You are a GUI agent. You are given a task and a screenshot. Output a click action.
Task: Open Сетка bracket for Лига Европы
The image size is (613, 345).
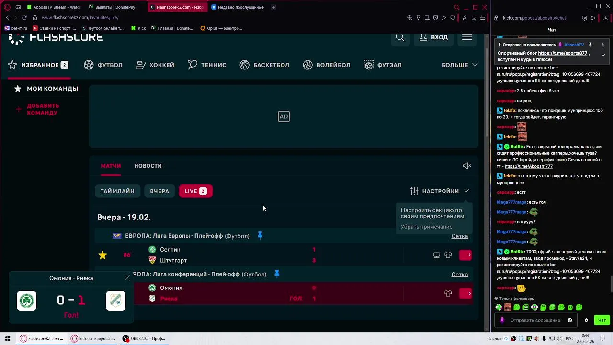(x=460, y=236)
